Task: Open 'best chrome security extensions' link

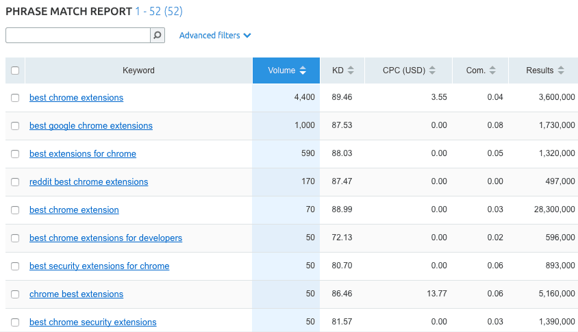Action: tap(92, 322)
